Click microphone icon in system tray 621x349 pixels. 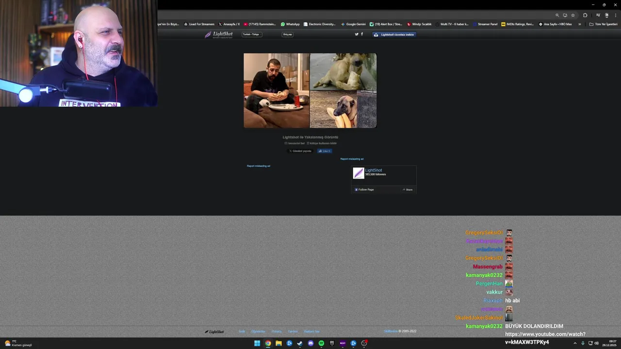click(x=583, y=343)
